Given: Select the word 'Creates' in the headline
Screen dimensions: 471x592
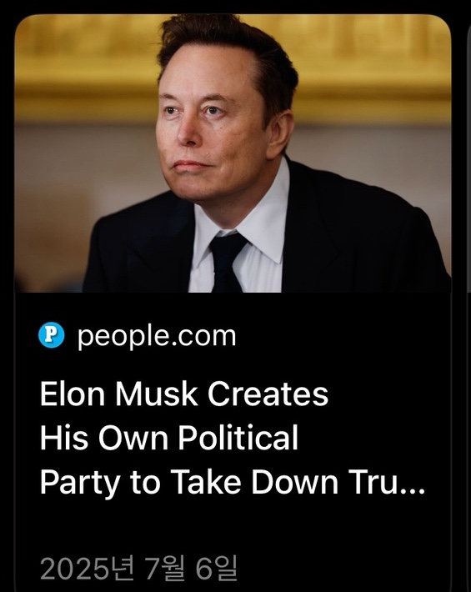Looking at the screenshot, I should tap(268, 394).
